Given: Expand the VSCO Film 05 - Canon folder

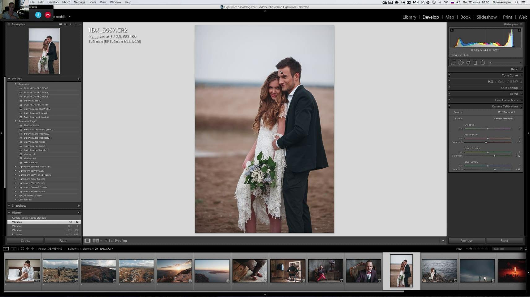Looking at the screenshot, I should pyautogui.click(x=16, y=196).
